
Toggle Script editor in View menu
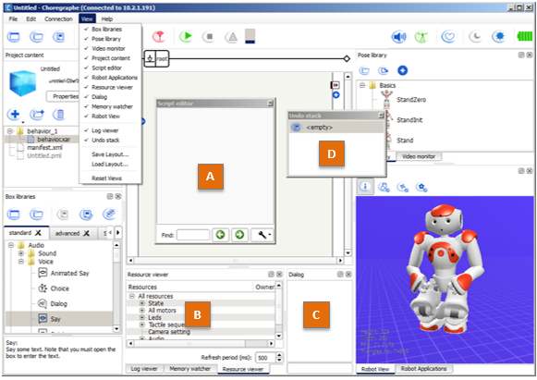[x=110, y=67]
